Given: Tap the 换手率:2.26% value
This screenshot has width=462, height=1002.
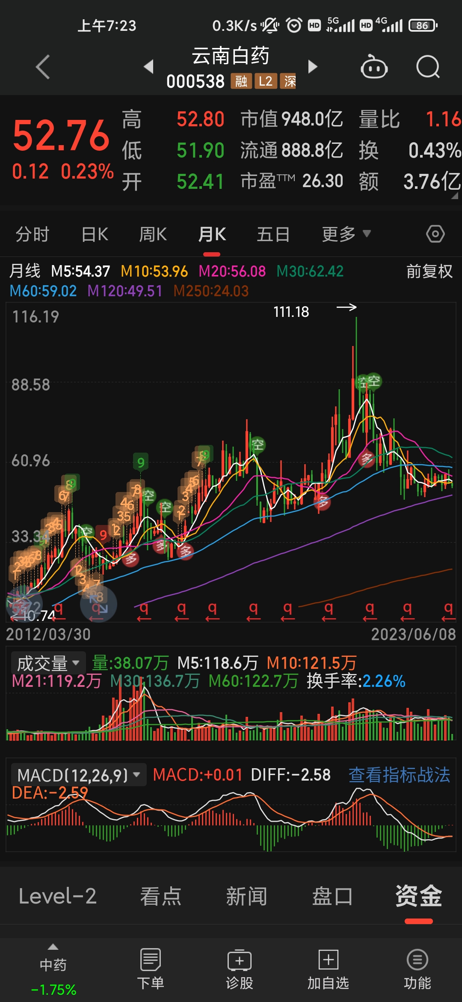Looking at the screenshot, I should pyautogui.click(x=356, y=681).
